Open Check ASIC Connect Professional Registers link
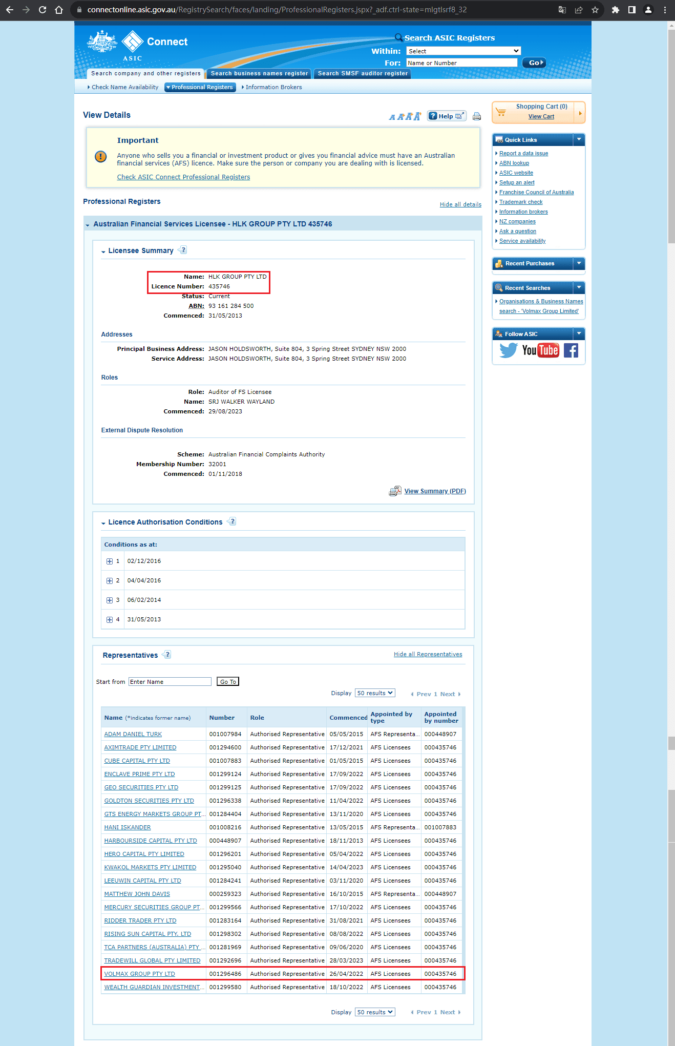 point(183,177)
